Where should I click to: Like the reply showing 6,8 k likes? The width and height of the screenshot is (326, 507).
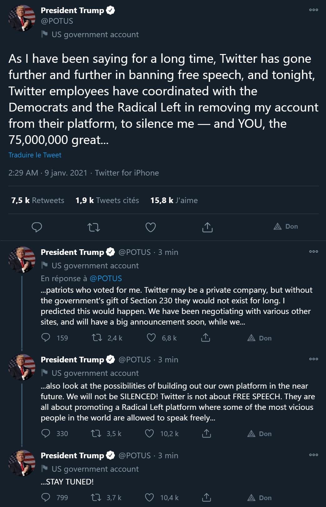coord(151,338)
